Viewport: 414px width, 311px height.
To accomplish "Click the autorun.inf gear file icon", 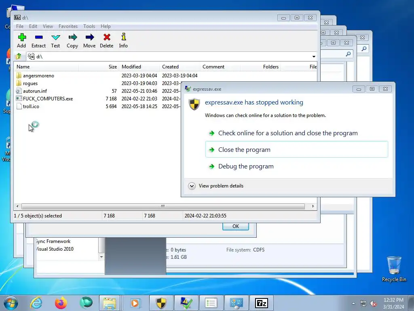I will coord(19,91).
